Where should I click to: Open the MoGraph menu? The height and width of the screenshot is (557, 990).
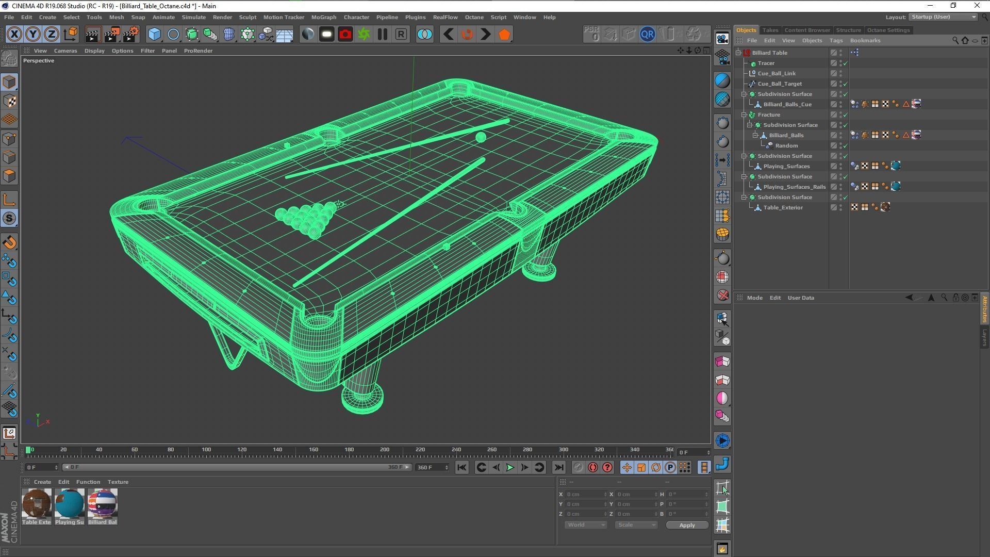[323, 17]
